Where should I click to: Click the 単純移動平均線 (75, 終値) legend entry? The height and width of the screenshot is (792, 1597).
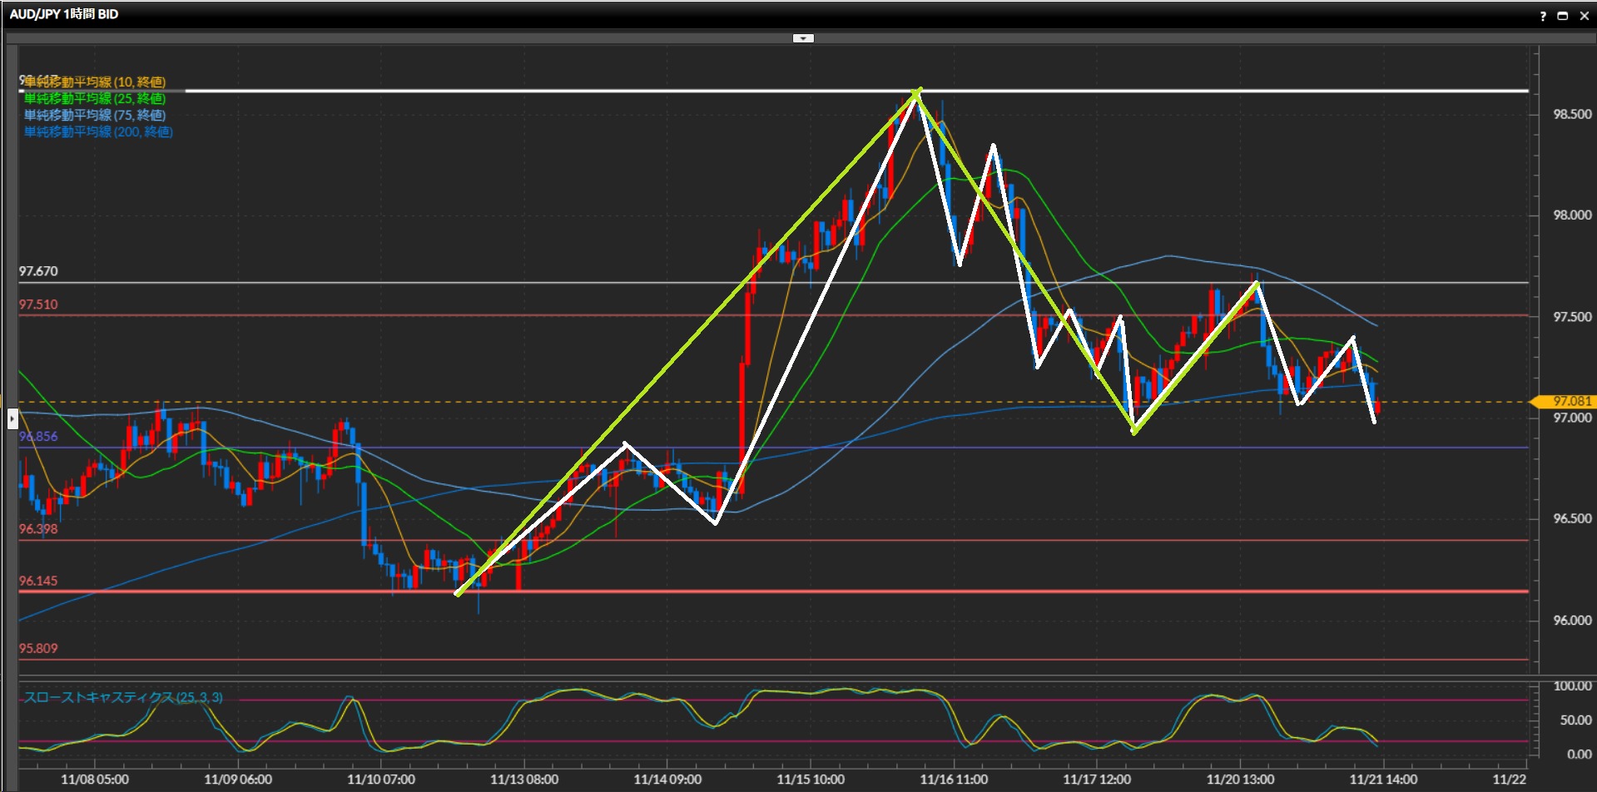pos(95,115)
